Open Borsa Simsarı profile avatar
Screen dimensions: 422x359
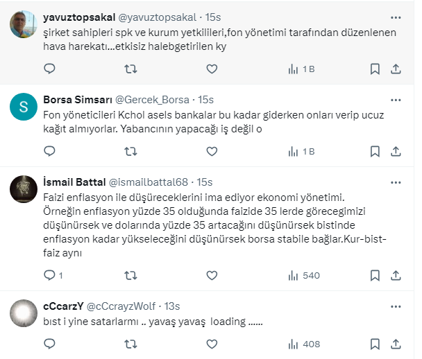24,106
